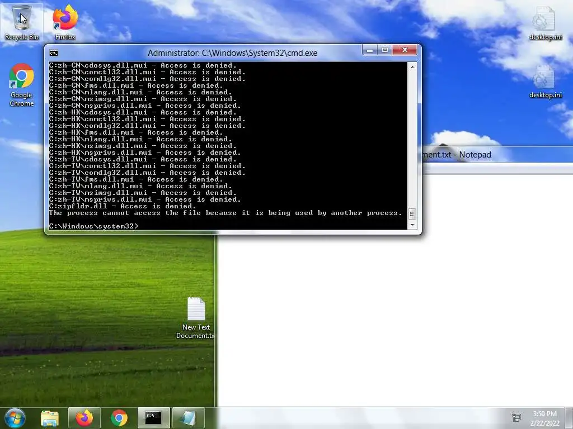Viewport: 573px width, 429px height.
Task: Click the cmd scrollbar down arrow
Action: (x=412, y=225)
